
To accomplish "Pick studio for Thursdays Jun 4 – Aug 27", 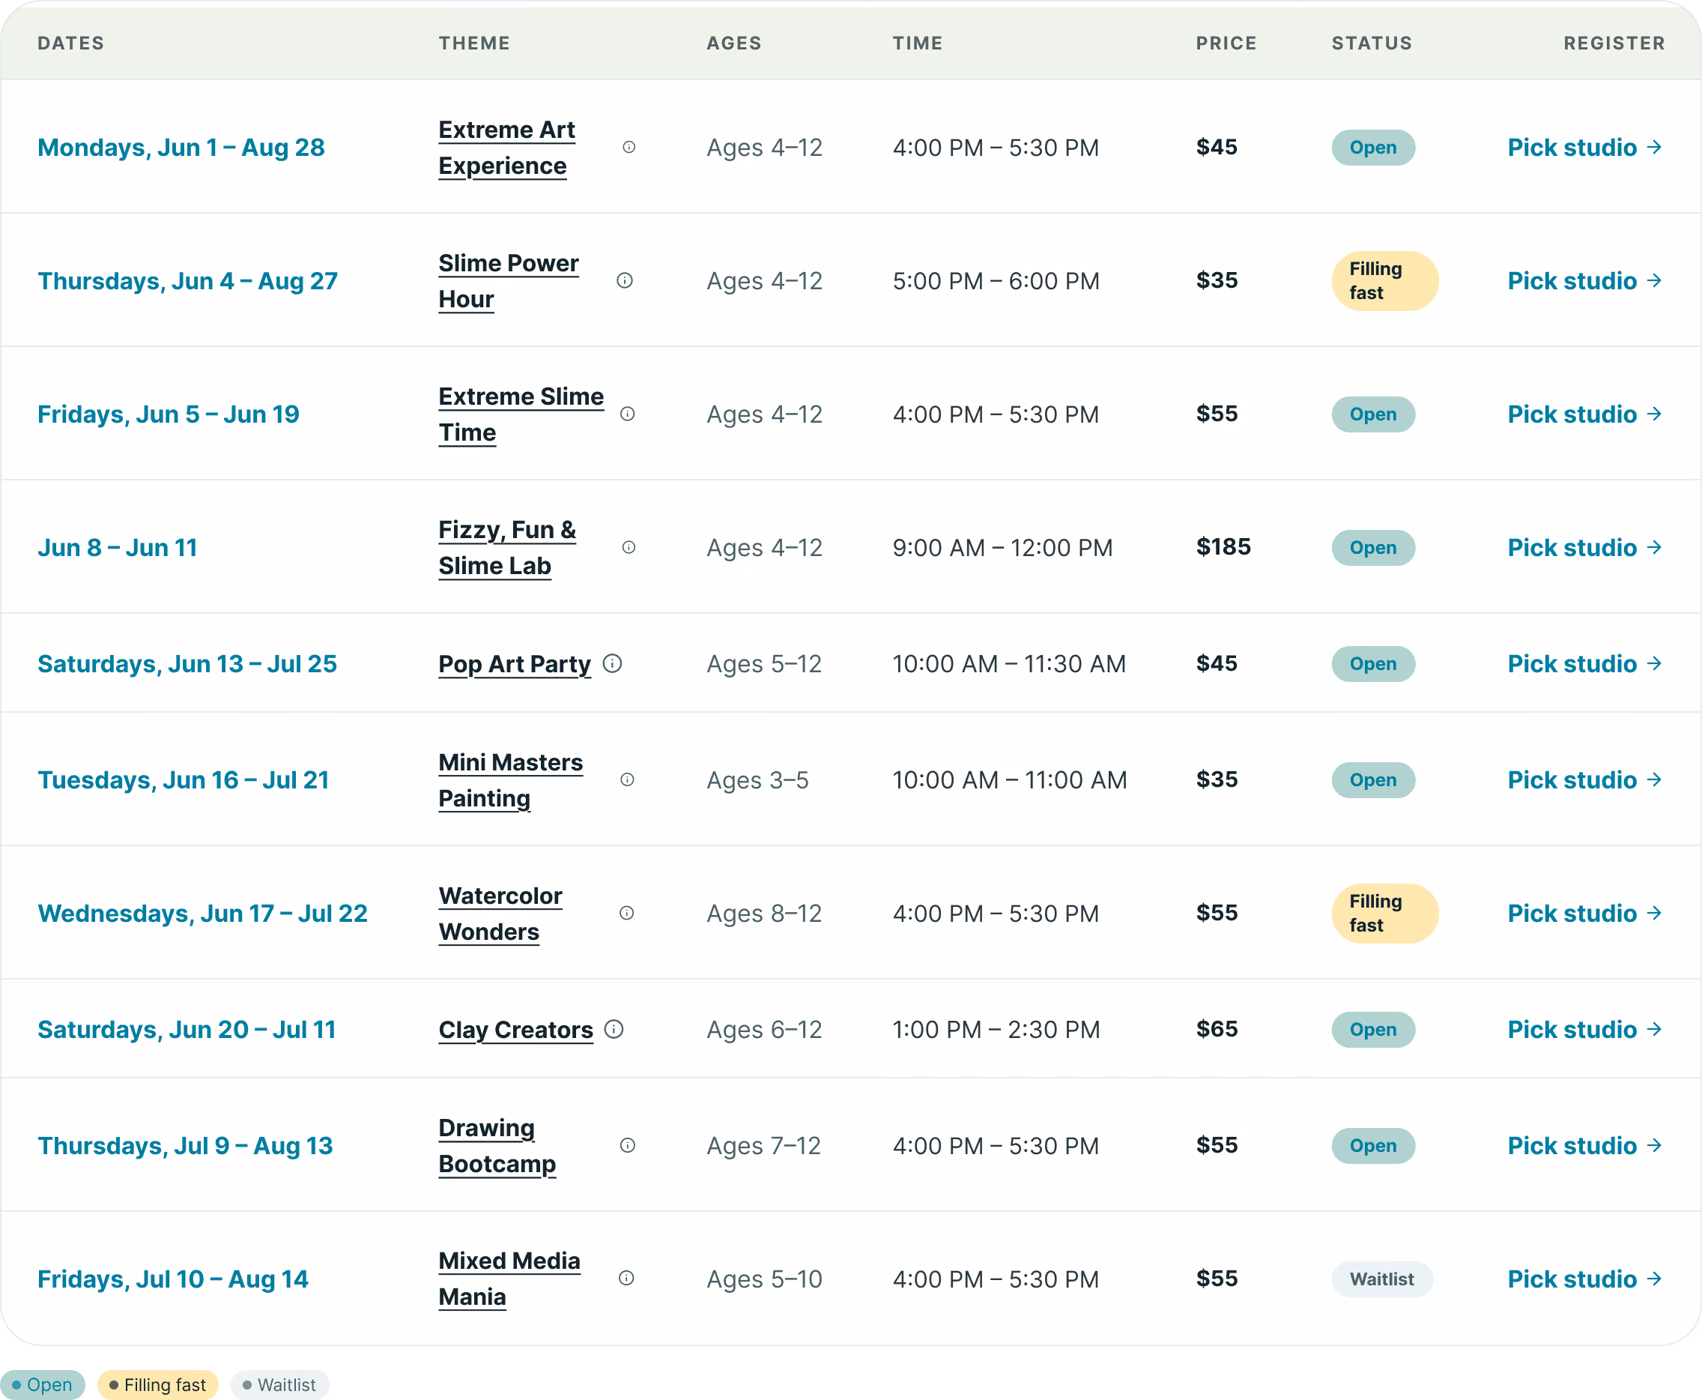I will click(x=1584, y=280).
